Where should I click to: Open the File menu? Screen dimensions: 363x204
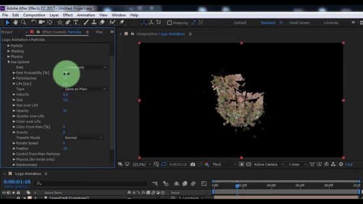[x=5, y=15]
